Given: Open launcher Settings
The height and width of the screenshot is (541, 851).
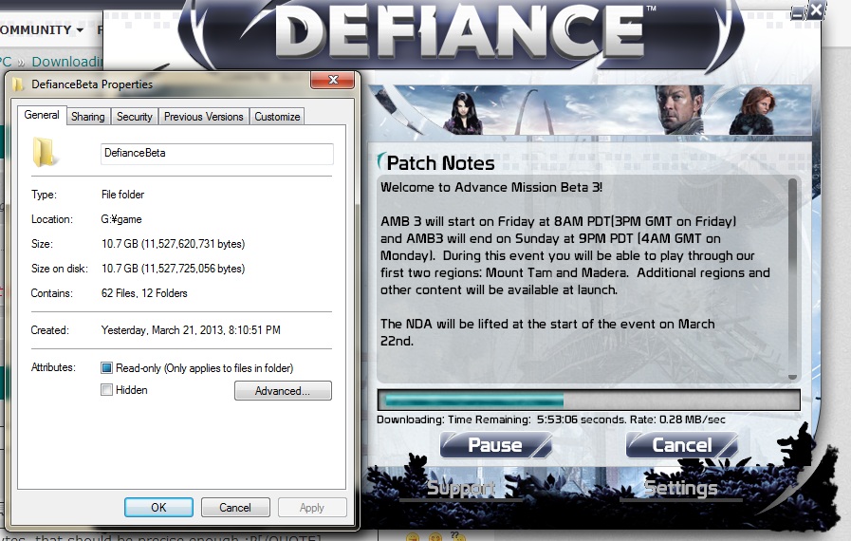Looking at the screenshot, I should tap(680, 489).
